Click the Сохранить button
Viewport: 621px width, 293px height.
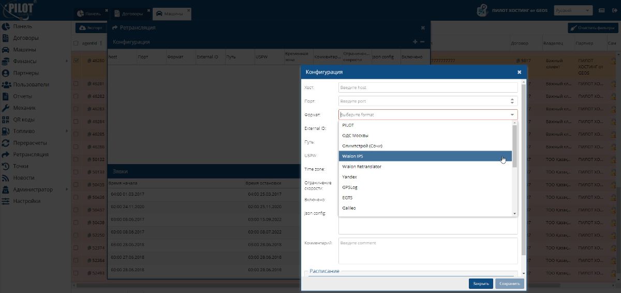tap(510, 284)
